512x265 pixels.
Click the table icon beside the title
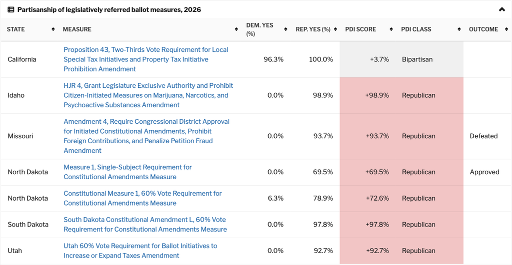tap(11, 10)
